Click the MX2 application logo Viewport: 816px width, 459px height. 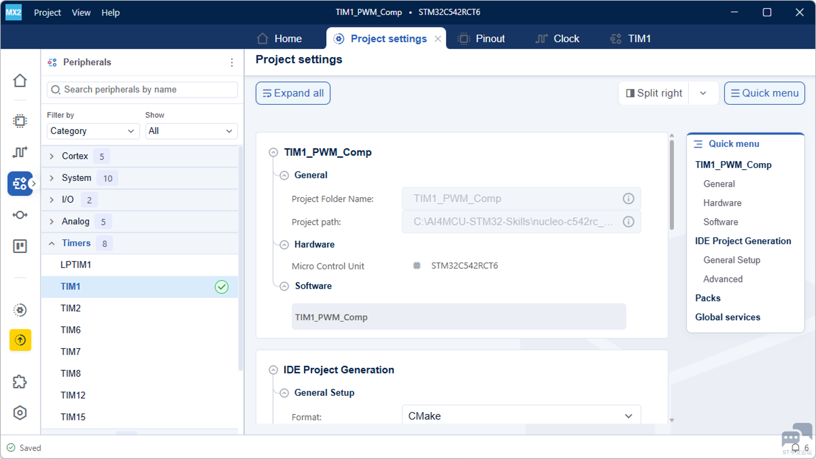13,12
